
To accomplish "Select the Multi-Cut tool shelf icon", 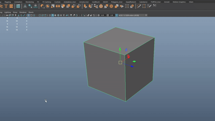I will [x=139, y=6].
